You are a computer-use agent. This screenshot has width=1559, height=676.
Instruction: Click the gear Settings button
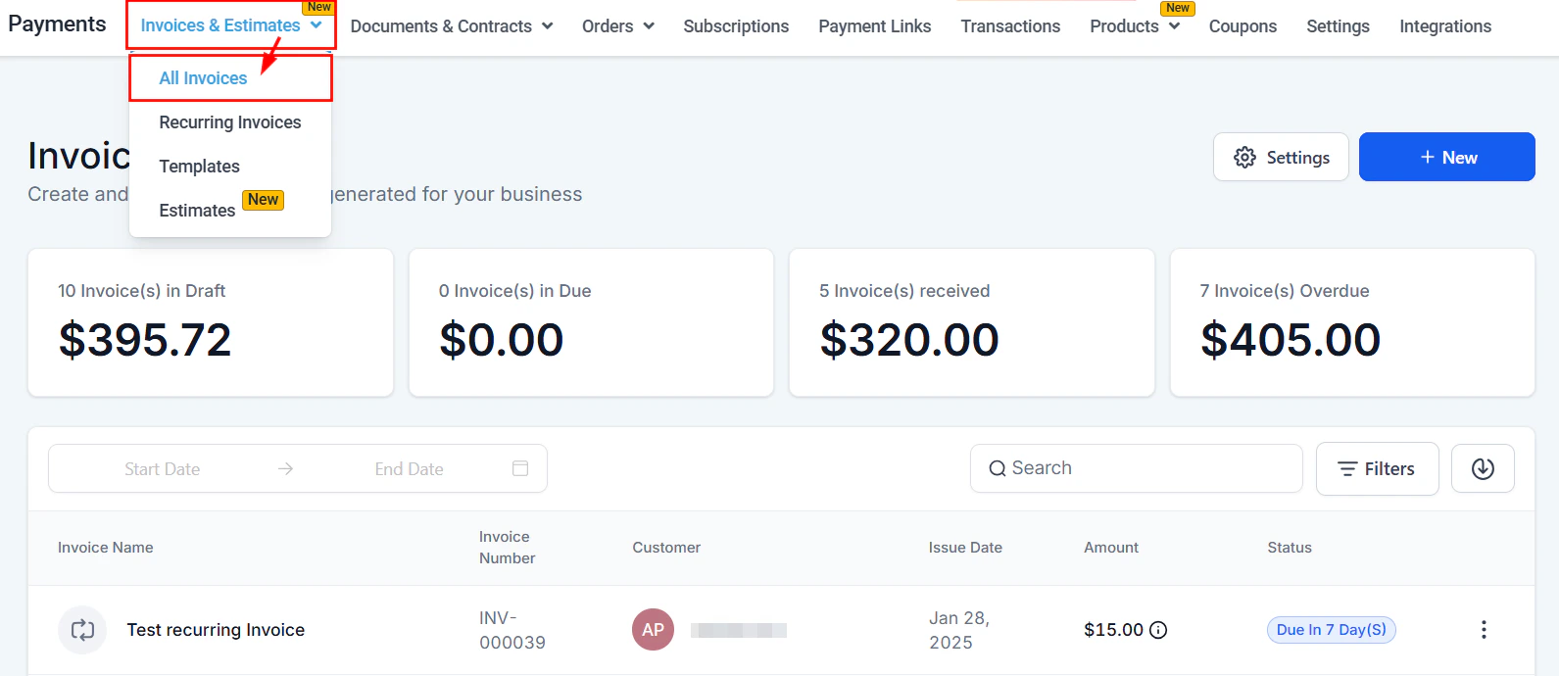coord(1281,158)
